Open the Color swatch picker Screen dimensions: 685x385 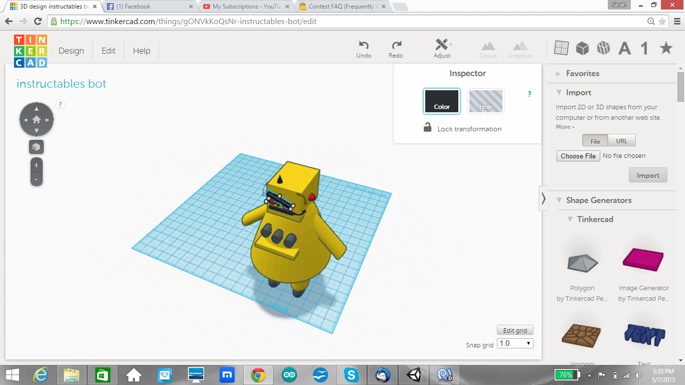[x=442, y=101]
